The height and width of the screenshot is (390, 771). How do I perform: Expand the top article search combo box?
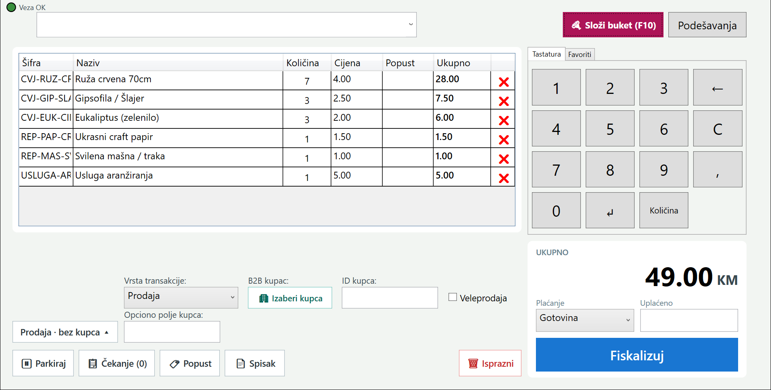(x=227, y=25)
